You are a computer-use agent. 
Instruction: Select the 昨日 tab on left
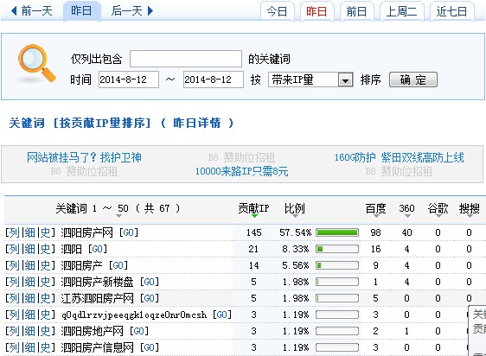pyautogui.click(x=81, y=11)
